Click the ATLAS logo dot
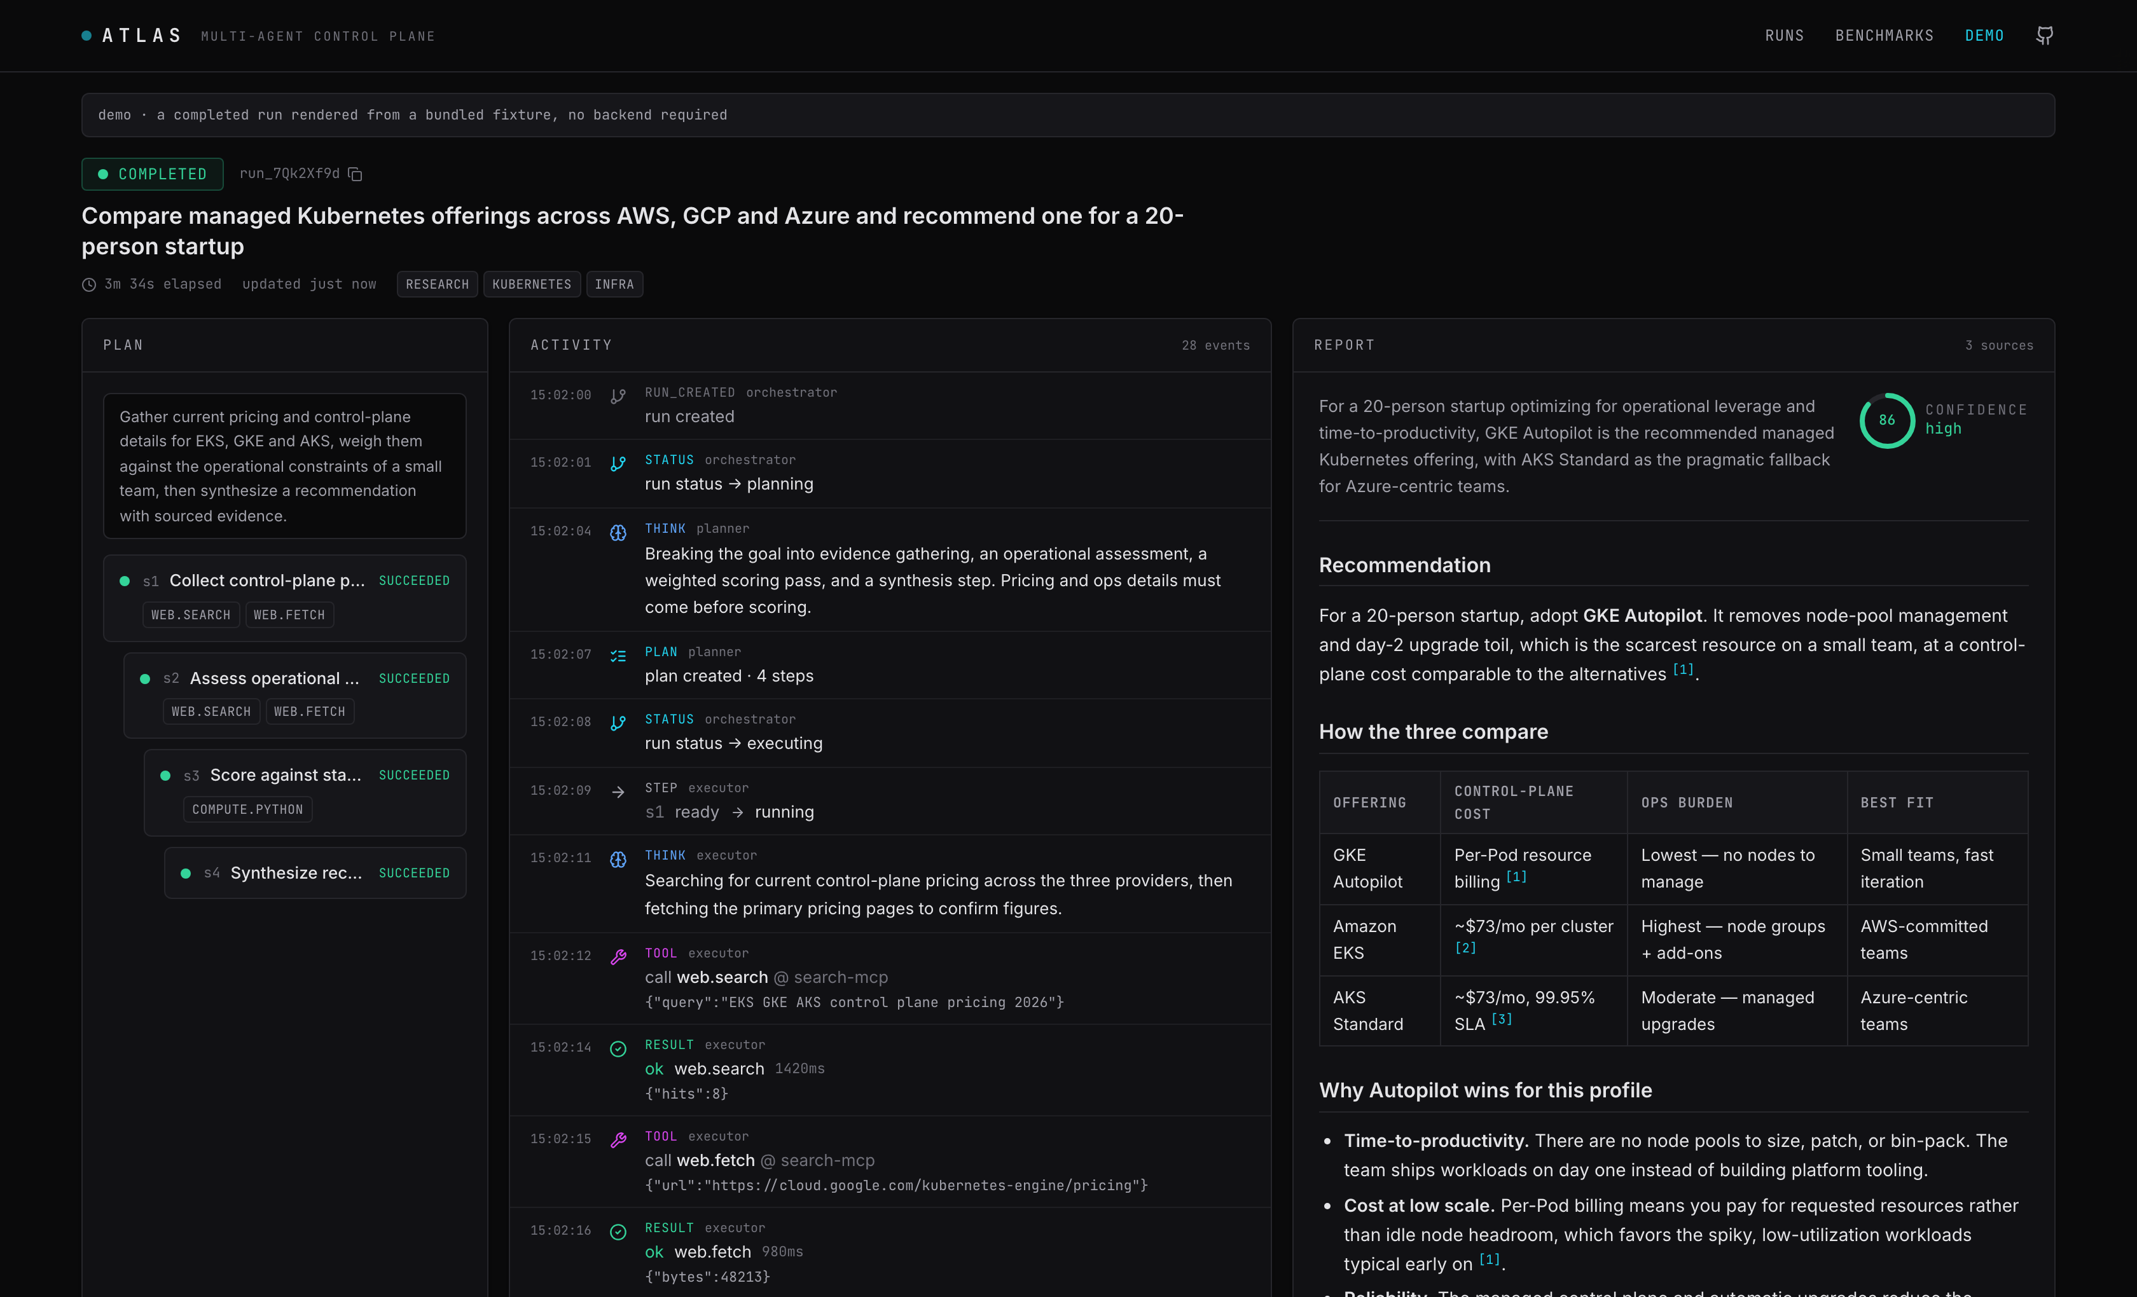The image size is (2137, 1297). [86, 36]
